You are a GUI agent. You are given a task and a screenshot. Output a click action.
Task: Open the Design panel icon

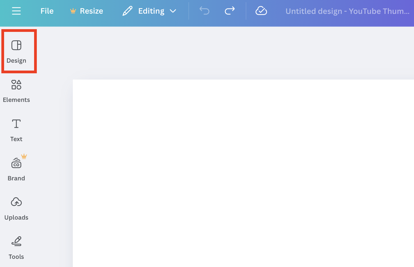click(x=16, y=45)
